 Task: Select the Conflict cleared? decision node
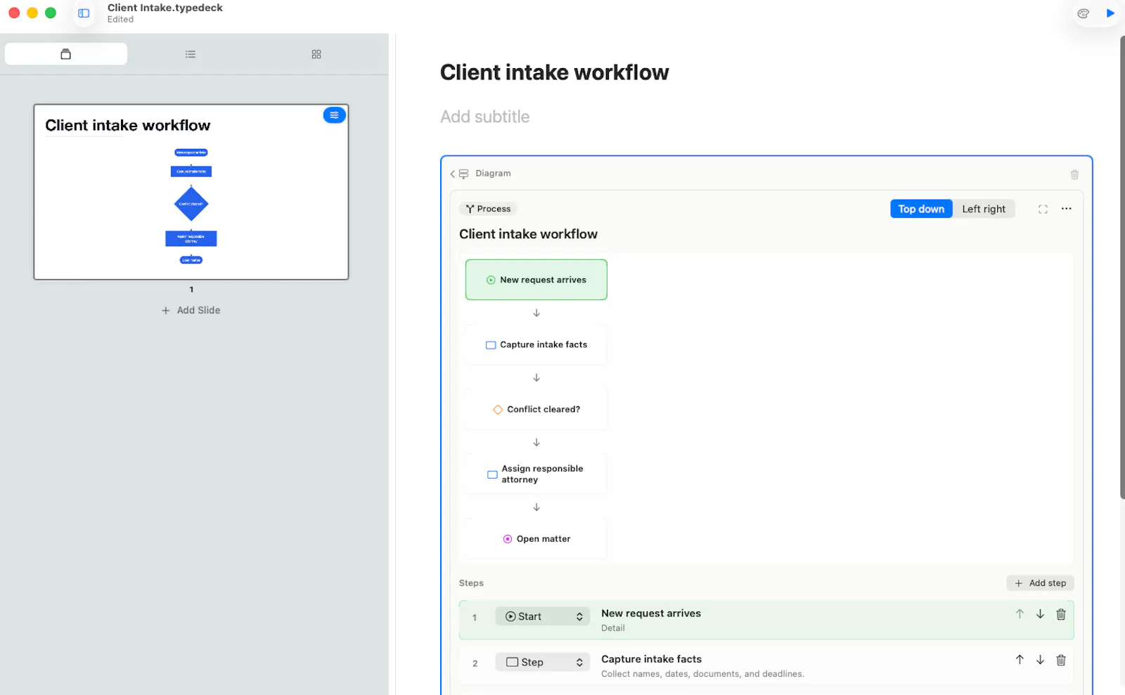536,409
